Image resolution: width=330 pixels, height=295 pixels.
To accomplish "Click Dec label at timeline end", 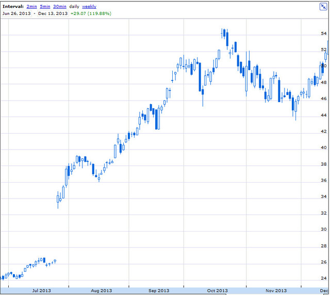I will click(x=324, y=290).
